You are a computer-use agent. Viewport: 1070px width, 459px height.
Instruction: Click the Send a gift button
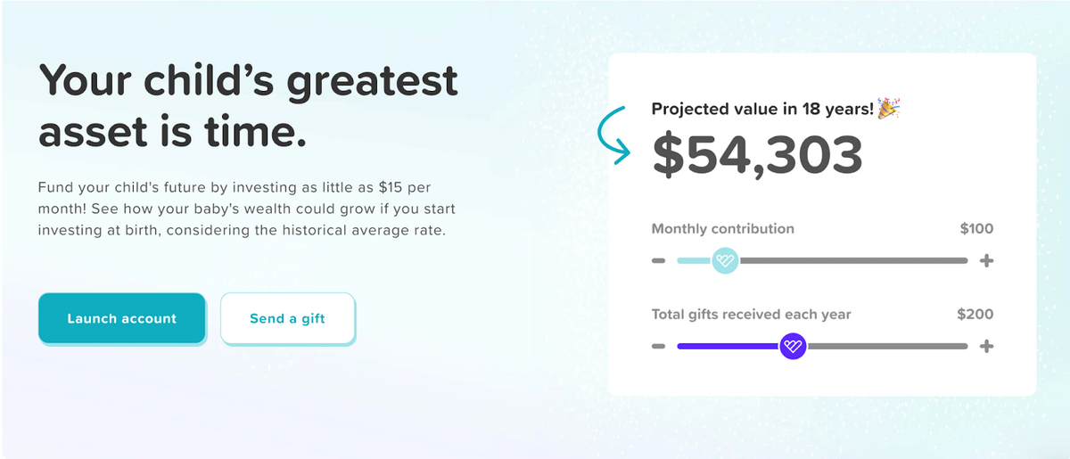point(287,318)
